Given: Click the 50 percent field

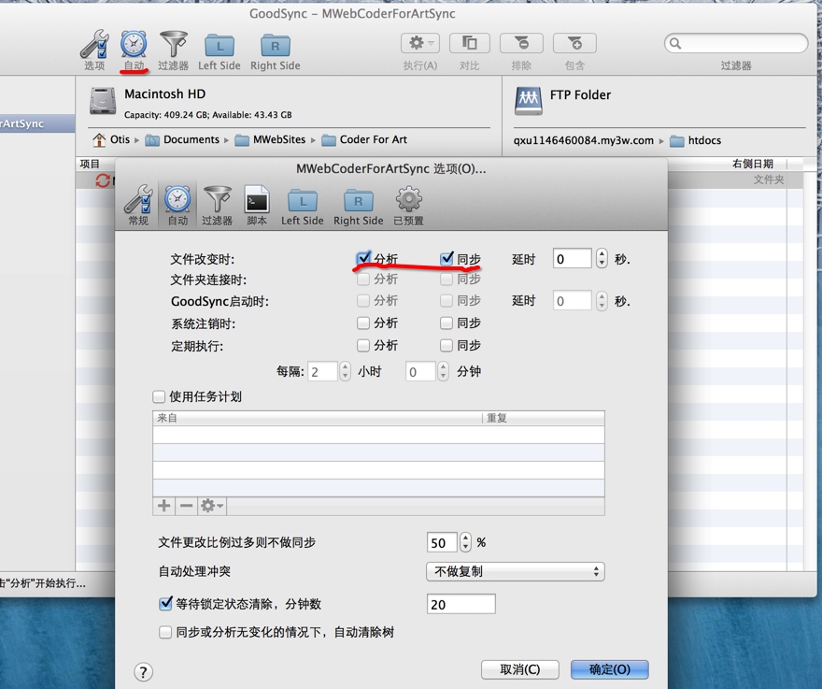Looking at the screenshot, I should [x=442, y=542].
